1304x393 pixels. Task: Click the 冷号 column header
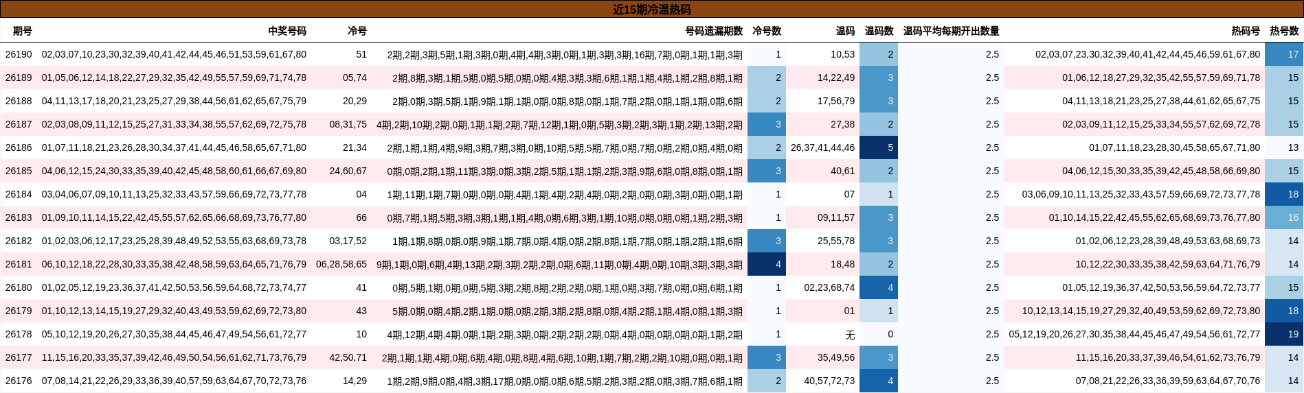(357, 31)
